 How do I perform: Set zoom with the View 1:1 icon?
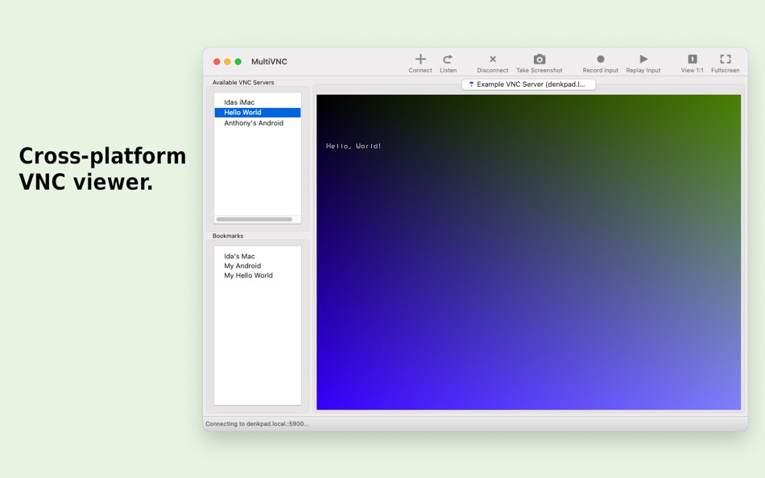[693, 59]
